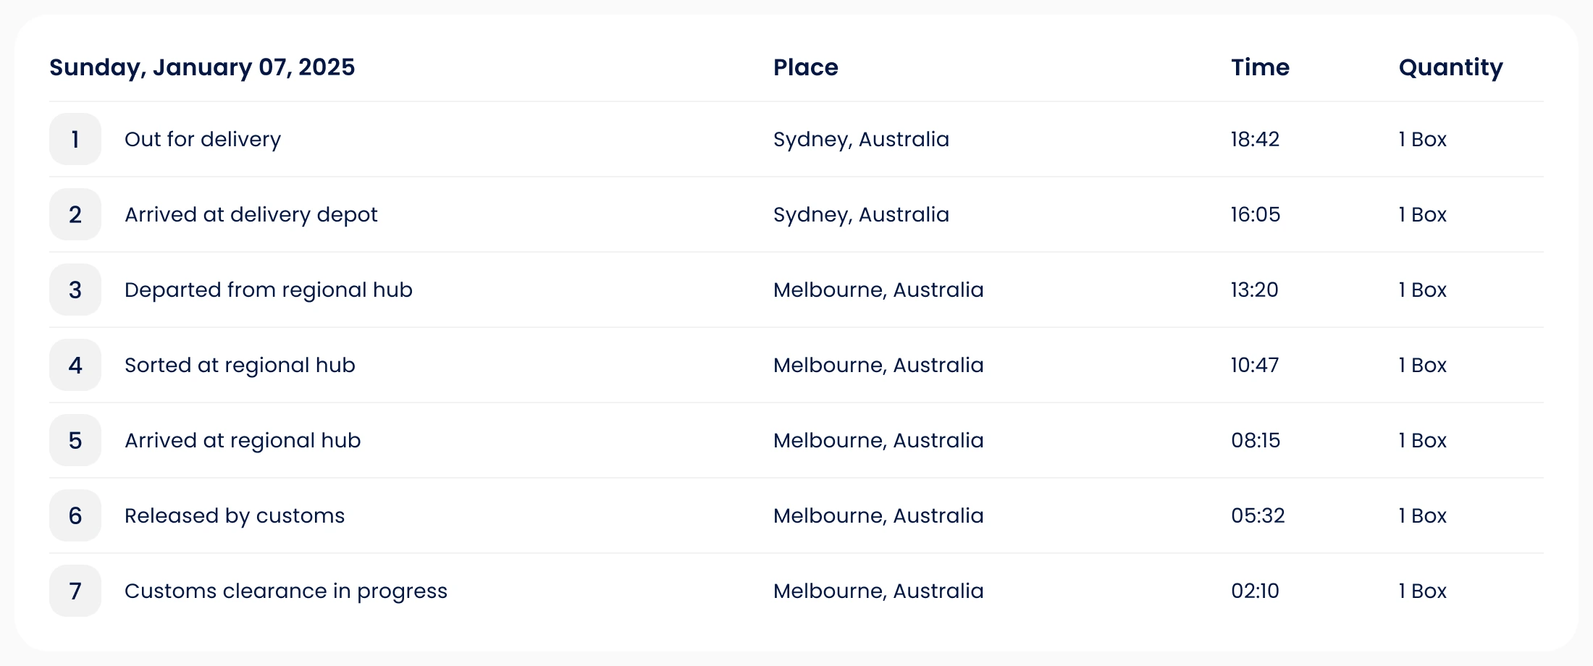The image size is (1593, 666).
Task: Select Customs clearance in progress entry
Action: tap(286, 591)
